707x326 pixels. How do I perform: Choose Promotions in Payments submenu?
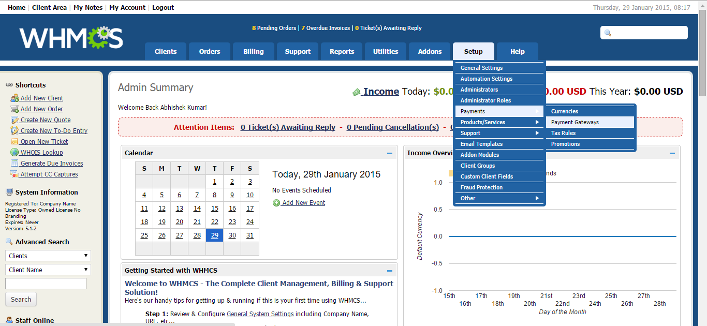tap(590, 144)
